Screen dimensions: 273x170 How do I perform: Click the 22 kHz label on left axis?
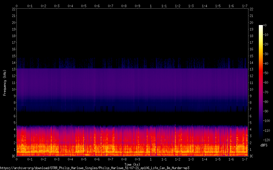pos(13,9)
